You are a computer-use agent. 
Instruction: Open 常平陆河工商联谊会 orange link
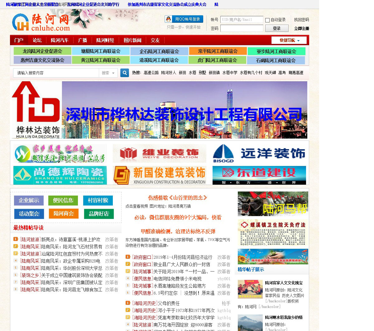point(218,51)
